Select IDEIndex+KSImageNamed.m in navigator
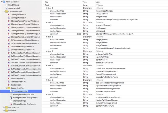 22,50
